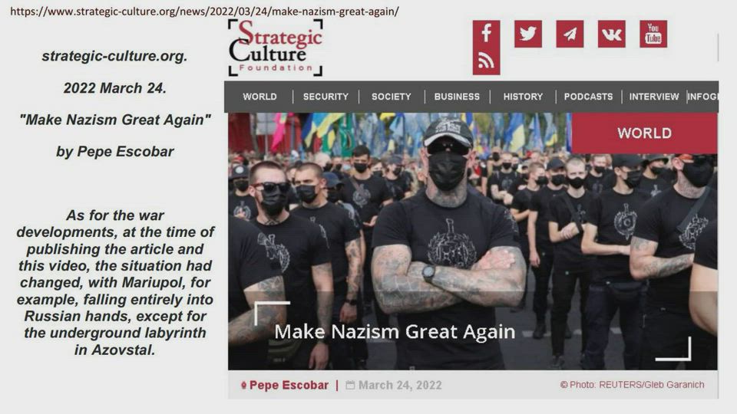
Task: Open the SOCIETY navigation menu item
Action: tap(391, 97)
